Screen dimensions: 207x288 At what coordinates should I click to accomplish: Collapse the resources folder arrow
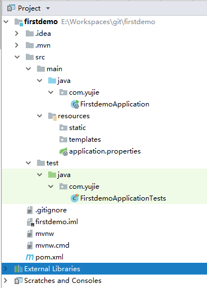click(40, 116)
